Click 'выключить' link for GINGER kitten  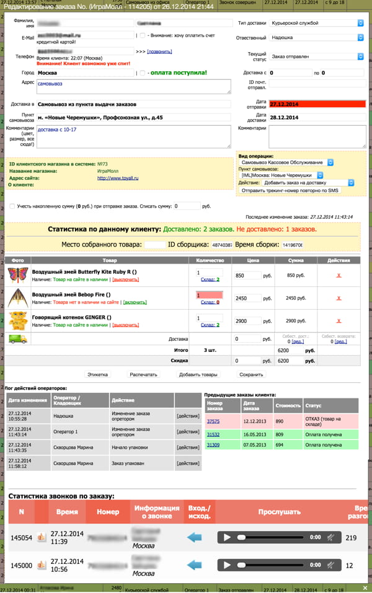click(126, 325)
